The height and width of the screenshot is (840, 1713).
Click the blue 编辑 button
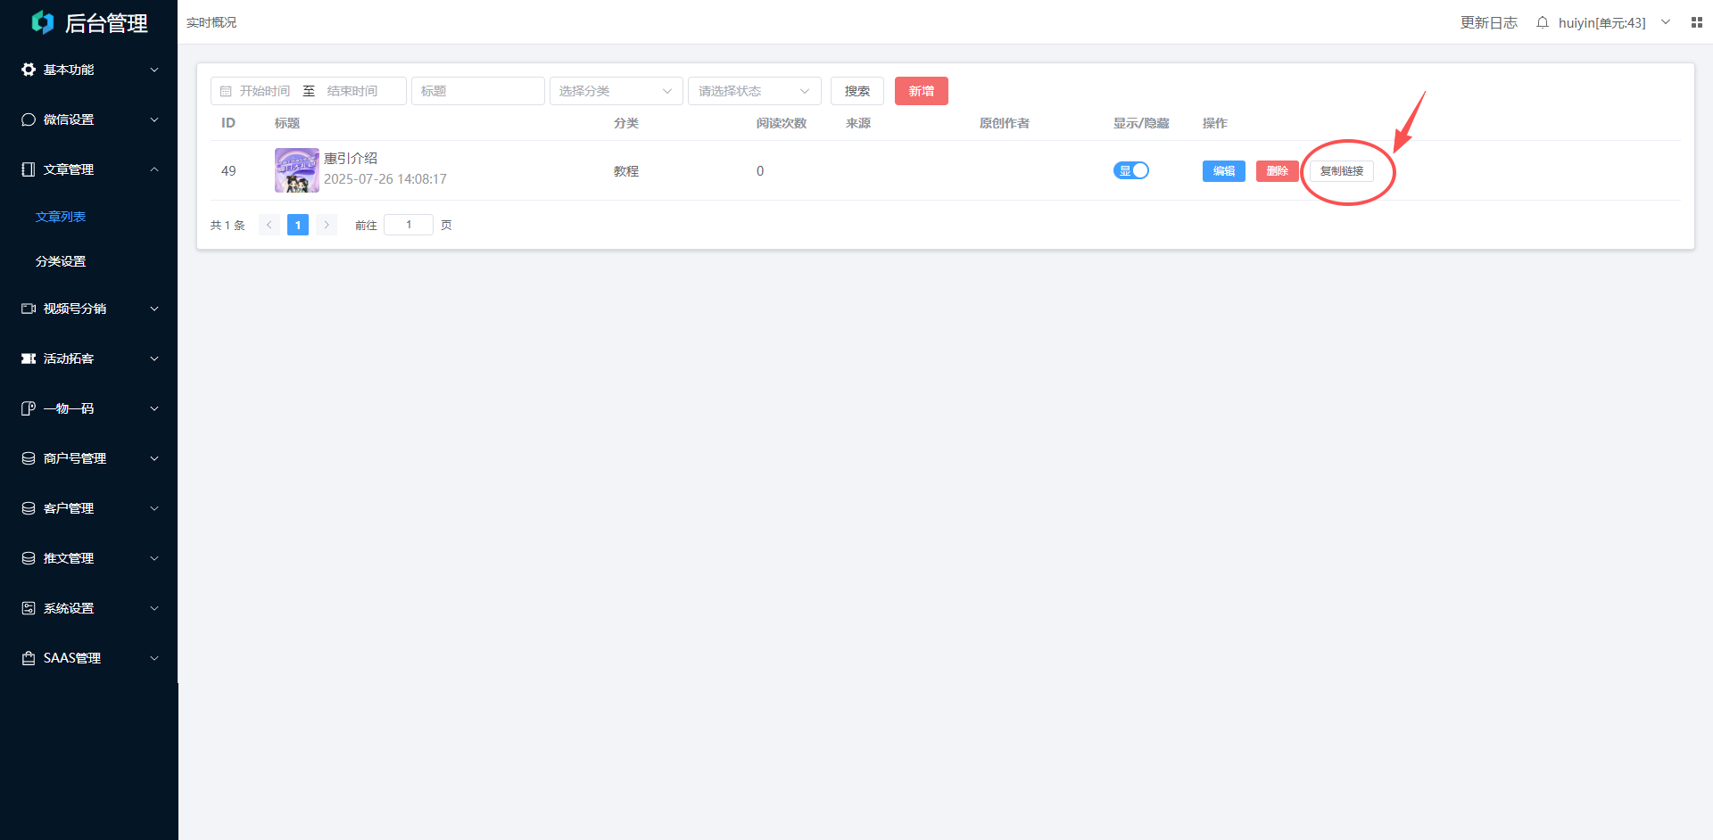[x=1223, y=171]
